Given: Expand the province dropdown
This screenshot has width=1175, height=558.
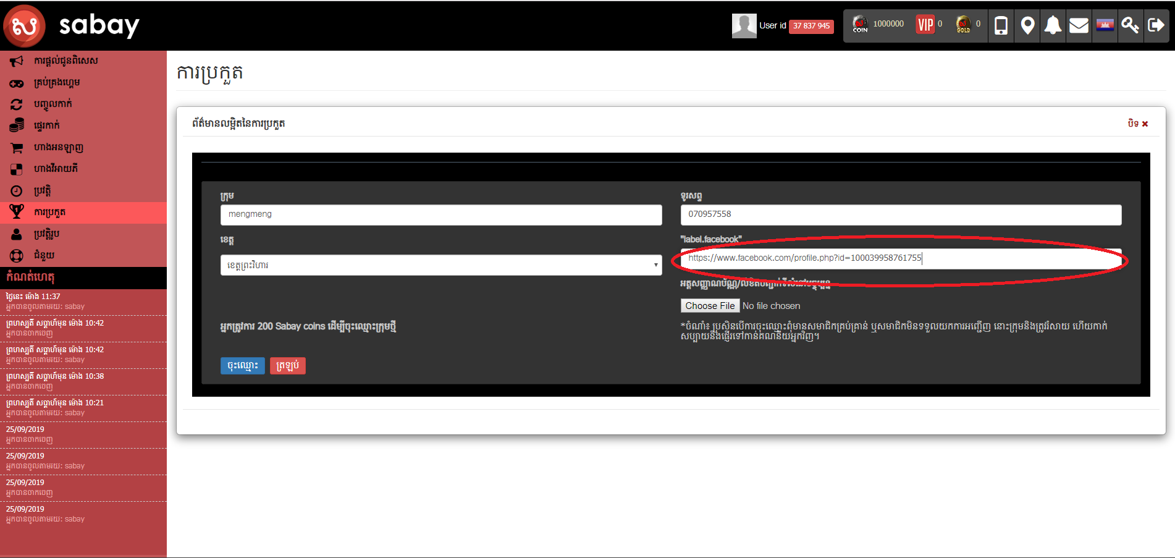Looking at the screenshot, I should coord(440,265).
